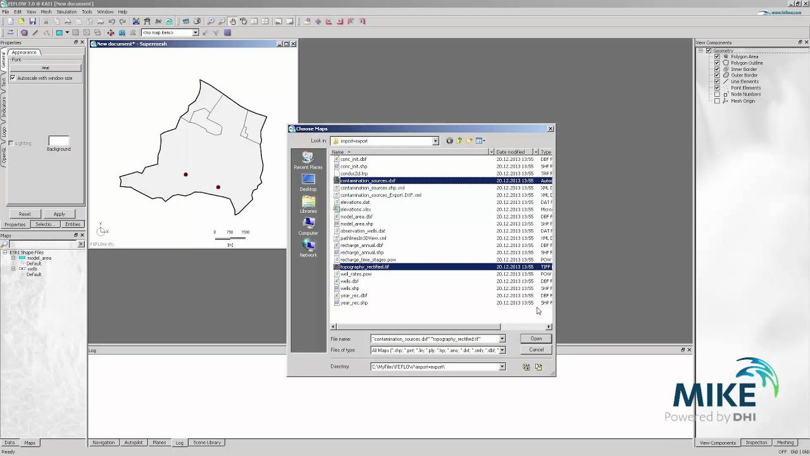Click the file list horizontal scrollbar
Screen dimensions: 810x456
point(418,327)
